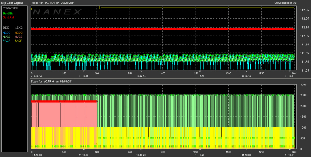
Task: Click the red best ask line in Prices chart
Action: [163, 29]
